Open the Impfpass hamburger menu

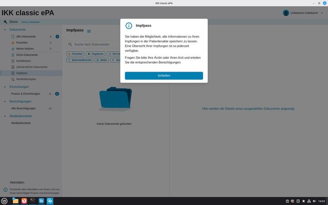[89, 31]
